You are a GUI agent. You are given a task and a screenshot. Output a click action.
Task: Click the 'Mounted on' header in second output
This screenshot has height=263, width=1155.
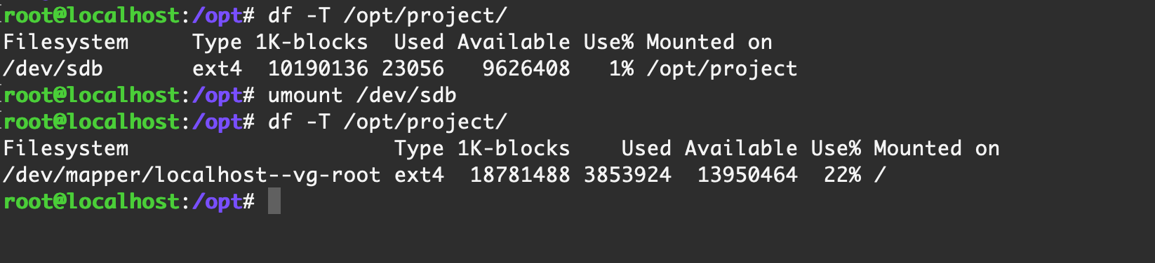[x=937, y=148]
